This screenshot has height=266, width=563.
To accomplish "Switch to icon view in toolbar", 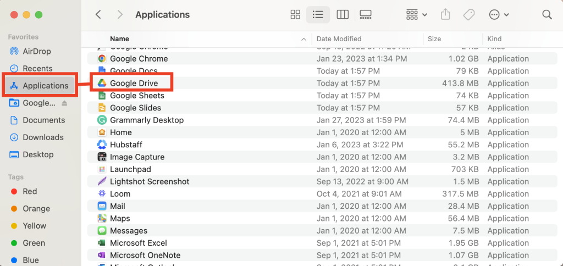I will point(295,15).
